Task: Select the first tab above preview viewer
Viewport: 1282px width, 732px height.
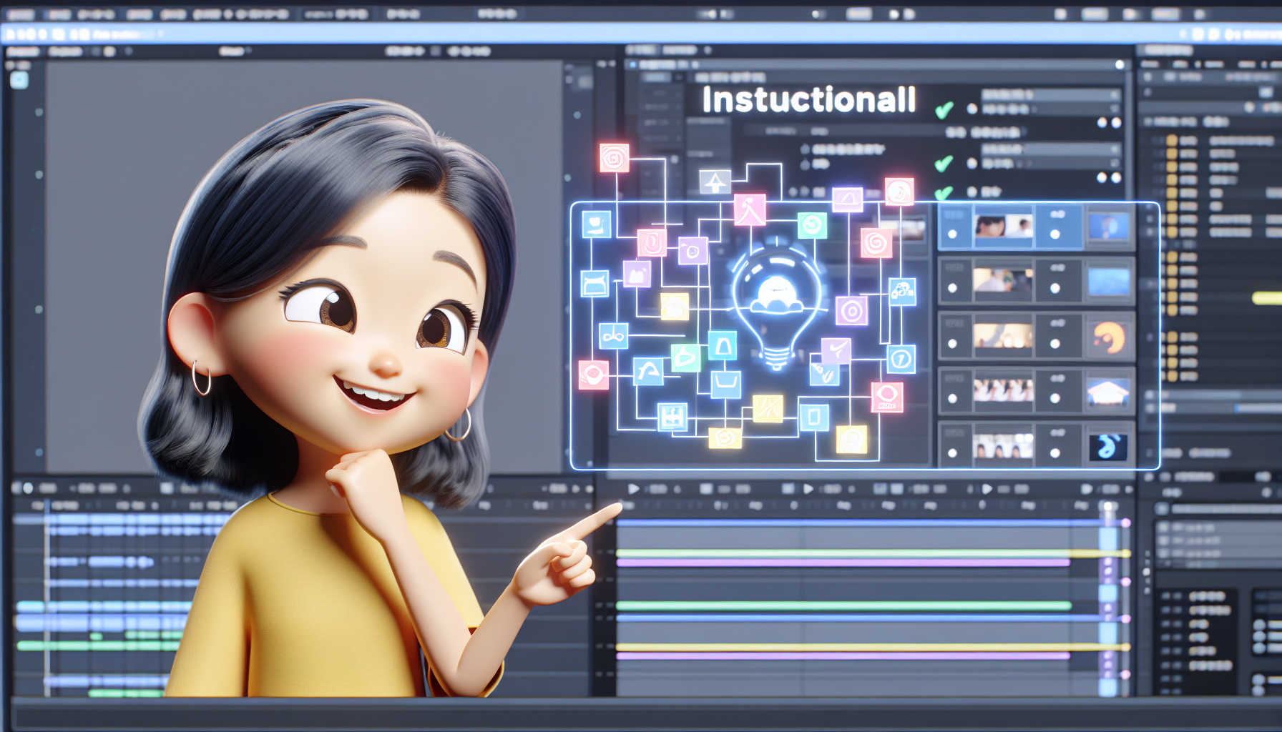Action: click(x=23, y=51)
